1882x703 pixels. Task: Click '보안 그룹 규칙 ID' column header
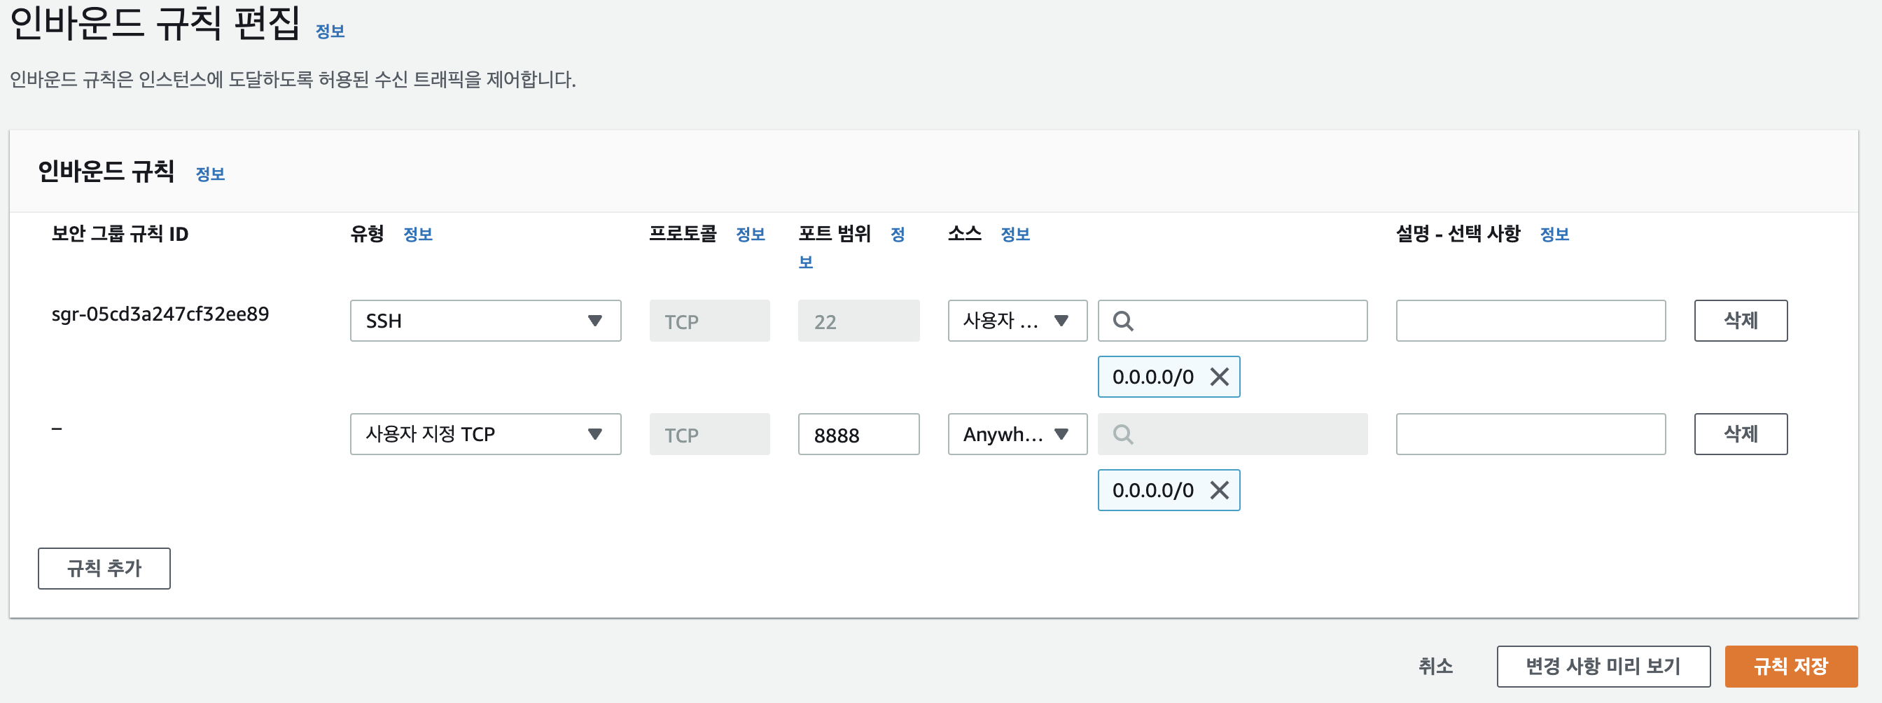[120, 234]
